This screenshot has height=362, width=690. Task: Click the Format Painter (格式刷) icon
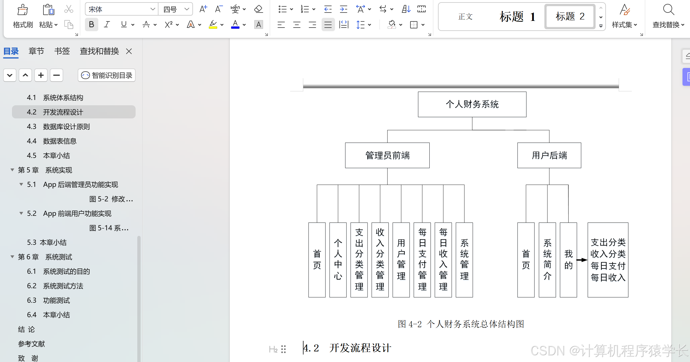click(23, 10)
